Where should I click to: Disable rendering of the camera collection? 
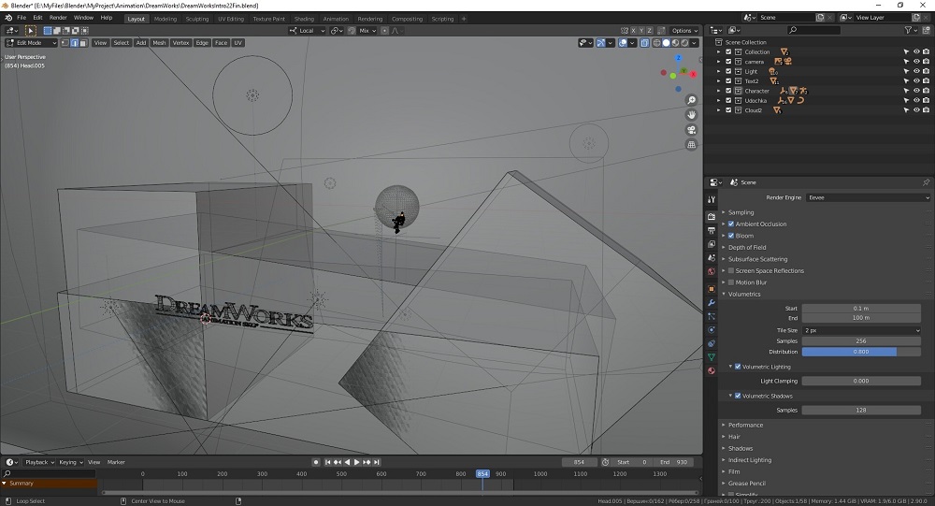(x=926, y=62)
